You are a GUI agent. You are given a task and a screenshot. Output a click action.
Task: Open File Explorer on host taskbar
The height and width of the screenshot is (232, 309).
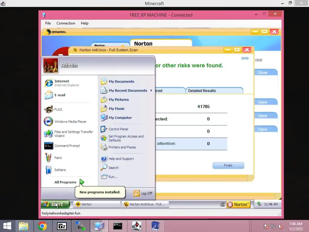click(24, 226)
